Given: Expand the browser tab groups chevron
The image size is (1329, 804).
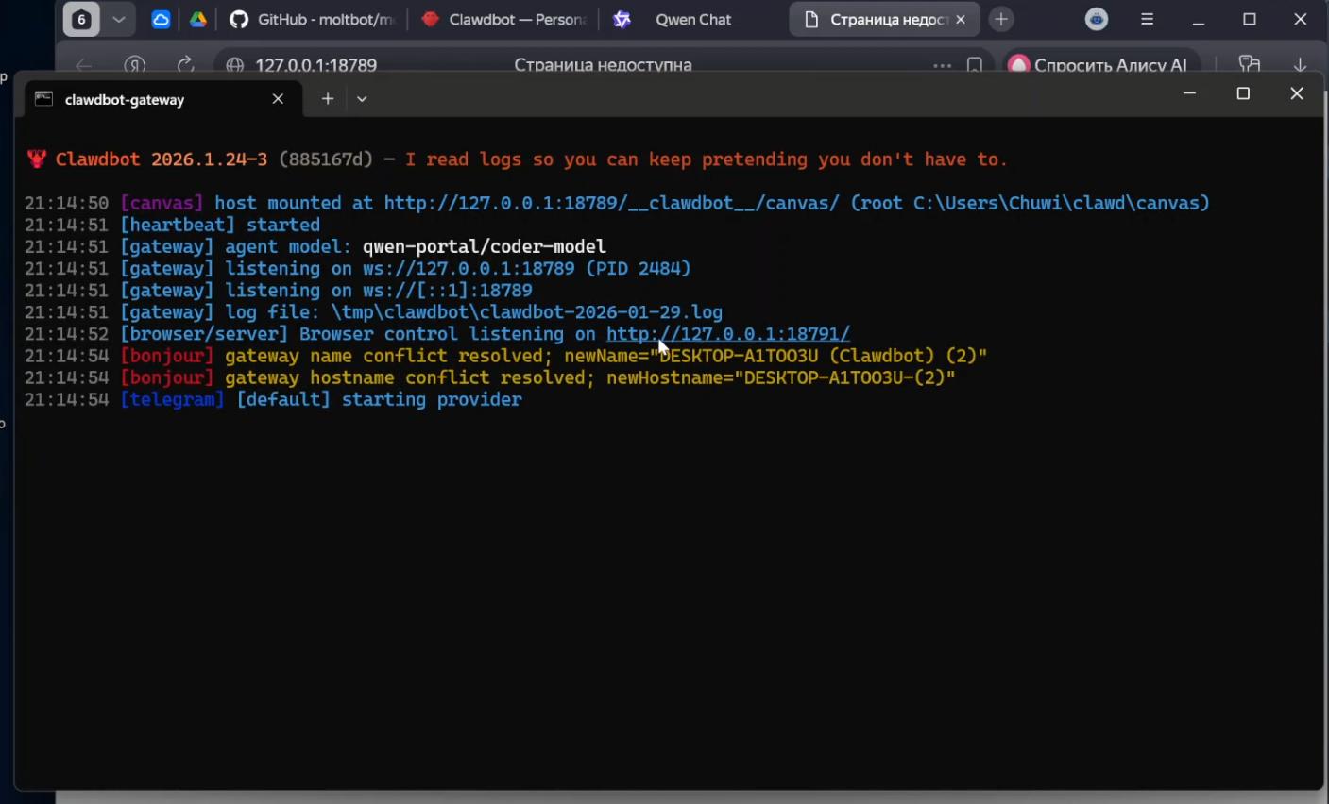Looking at the screenshot, I should pos(119,20).
